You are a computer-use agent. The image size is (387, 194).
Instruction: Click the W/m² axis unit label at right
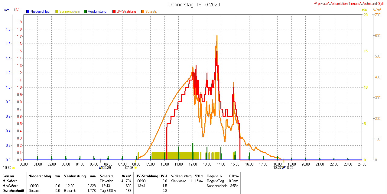(377, 10)
